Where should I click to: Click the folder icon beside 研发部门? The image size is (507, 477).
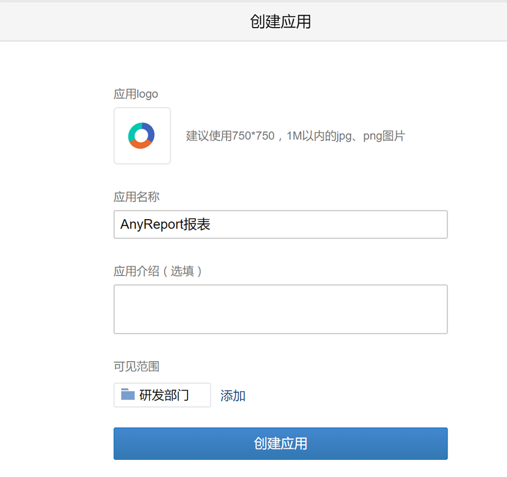tap(128, 394)
